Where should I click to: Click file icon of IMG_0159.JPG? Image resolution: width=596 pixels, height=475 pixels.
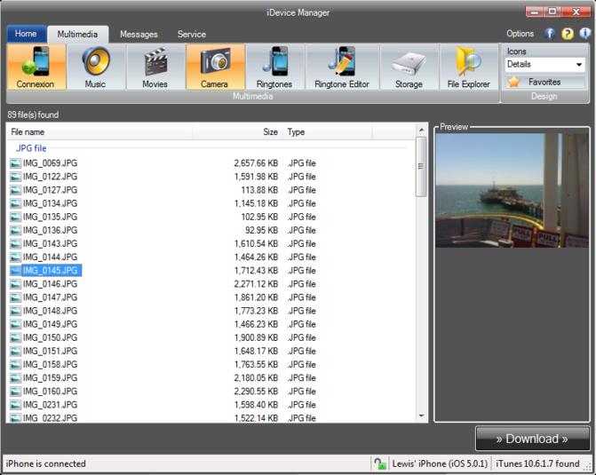[x=16, y=378]
